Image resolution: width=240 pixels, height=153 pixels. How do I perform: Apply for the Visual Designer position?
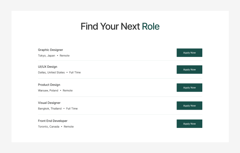click(189, 106)
